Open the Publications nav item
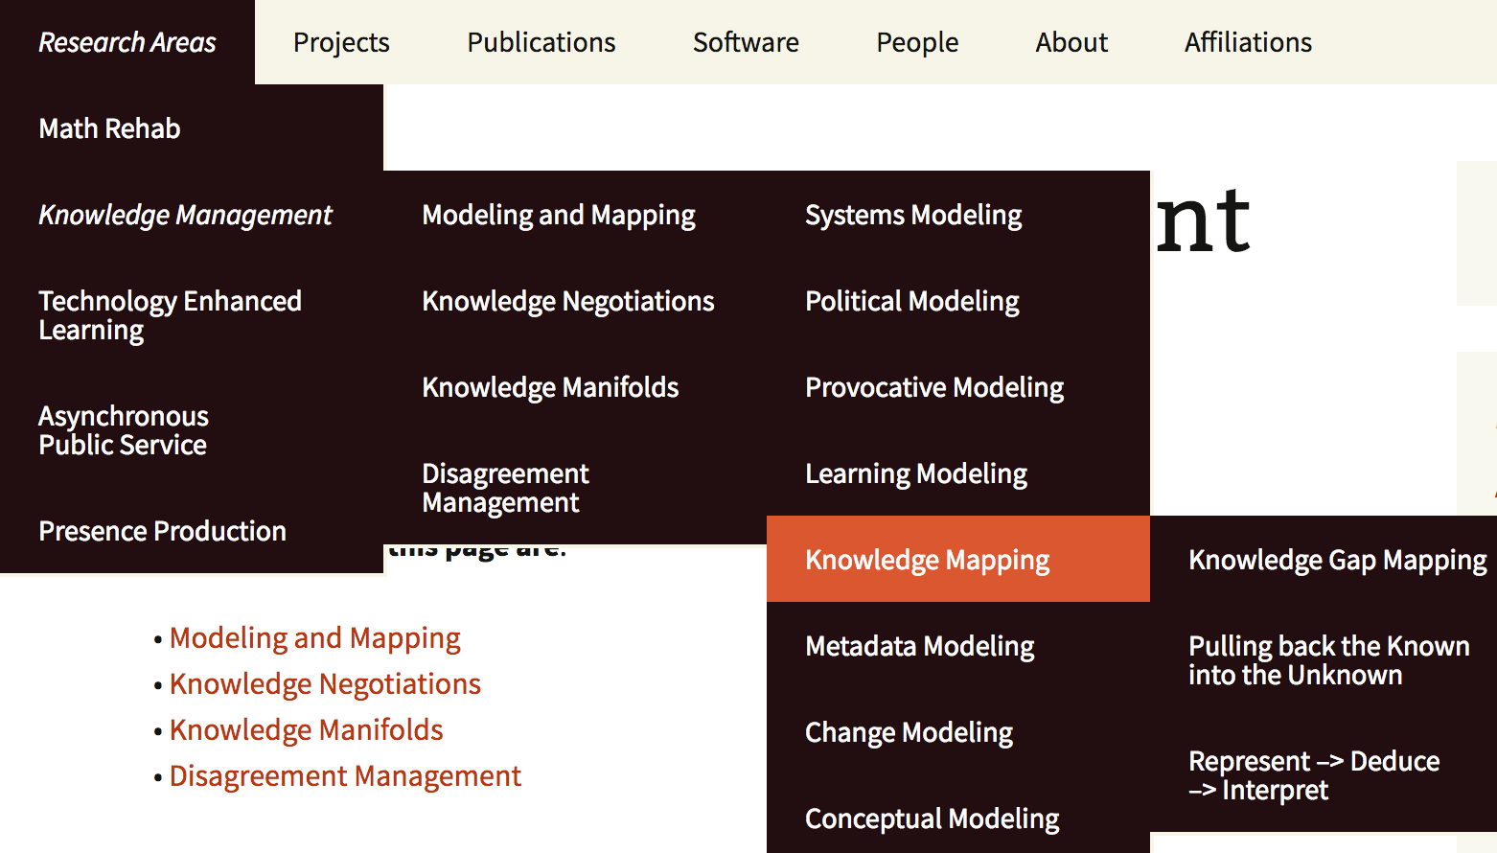Screen dimensions: 1497x853 pyautogui.click(x=541, y=42)
